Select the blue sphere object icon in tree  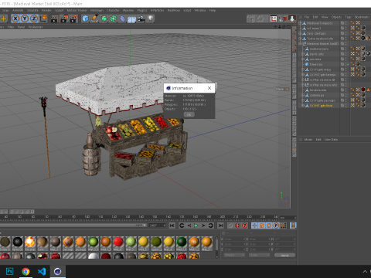coord(307,64)
